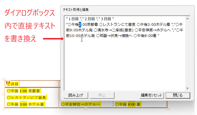Click the 編集をリセット button
This screenshot has width=197, height=115.
point(151,95)
